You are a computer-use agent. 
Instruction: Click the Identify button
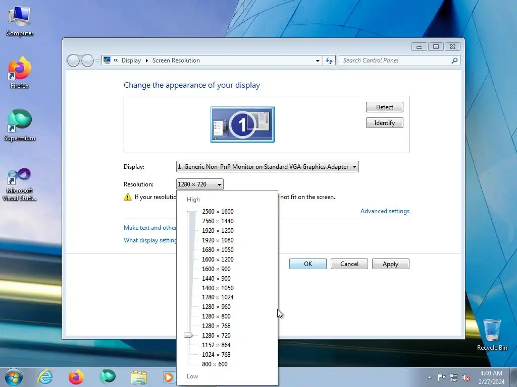pyautogui.click(x=384, y=123)
